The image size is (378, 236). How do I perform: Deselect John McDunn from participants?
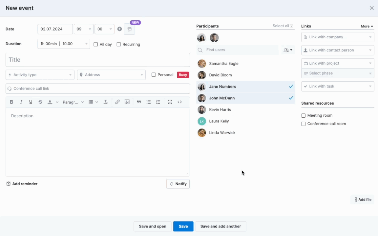point(245,98)
